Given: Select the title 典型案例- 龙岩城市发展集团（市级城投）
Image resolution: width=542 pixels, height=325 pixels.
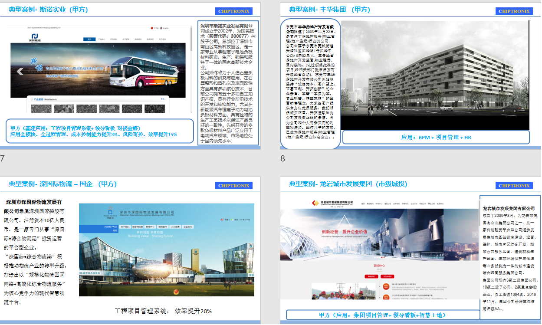Looking at the screenshot, I should click(348, 184).
